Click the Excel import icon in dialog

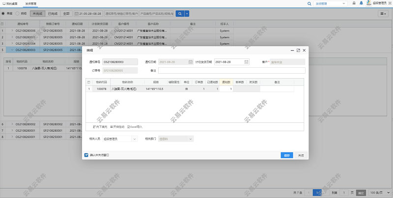click(129, 127)
